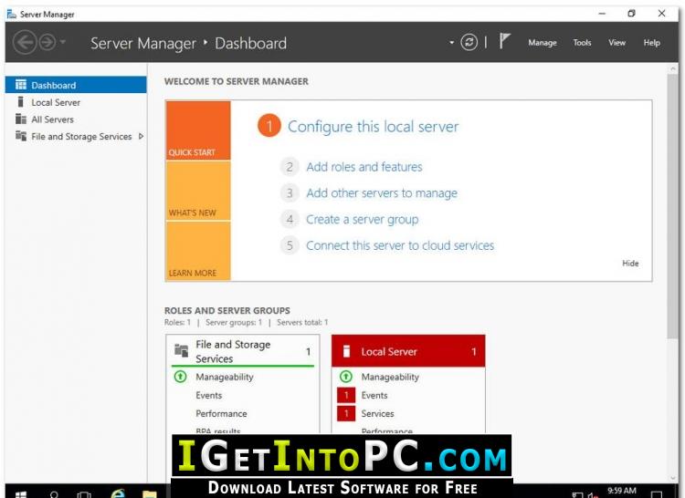Click Configure this local server link
The width and height of the screenshot is (685, 498).
click(373, 127)
